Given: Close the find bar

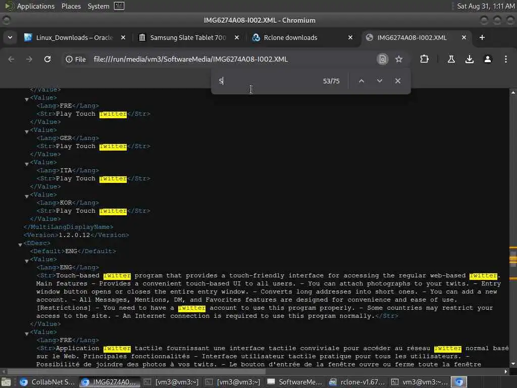Looking at the screenshot, I should [398, 81].
